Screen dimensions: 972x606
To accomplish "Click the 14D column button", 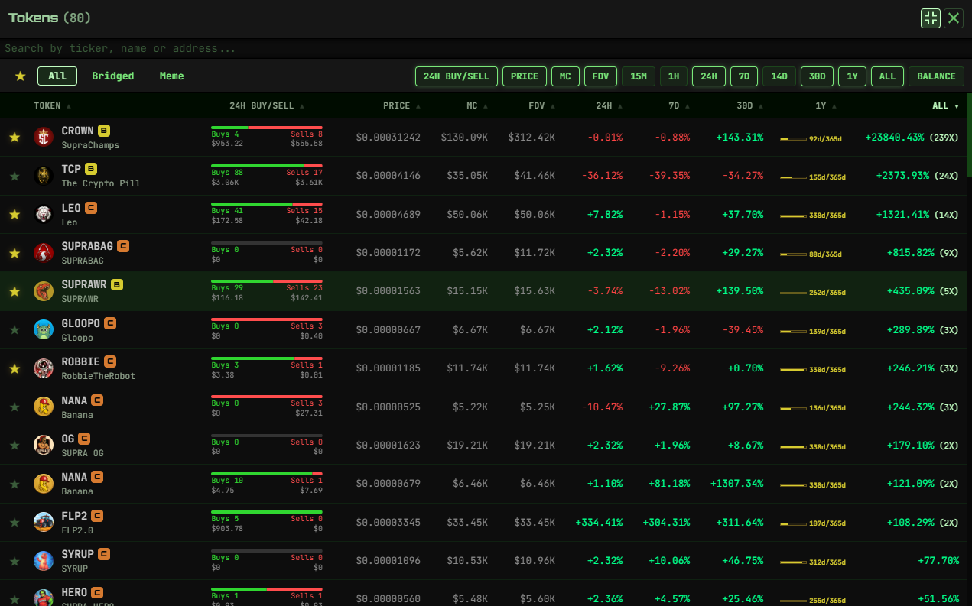I will pos(779,76).
